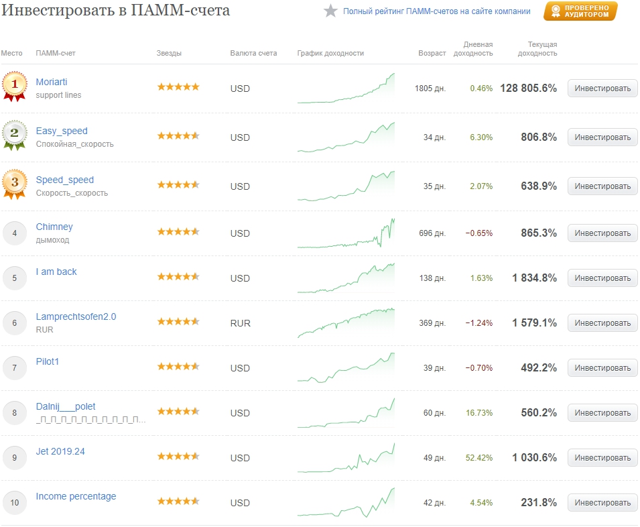The image size is (640, 527).
Task: Click the 'Проверено аудитором' badge
Action: (580, 11)
